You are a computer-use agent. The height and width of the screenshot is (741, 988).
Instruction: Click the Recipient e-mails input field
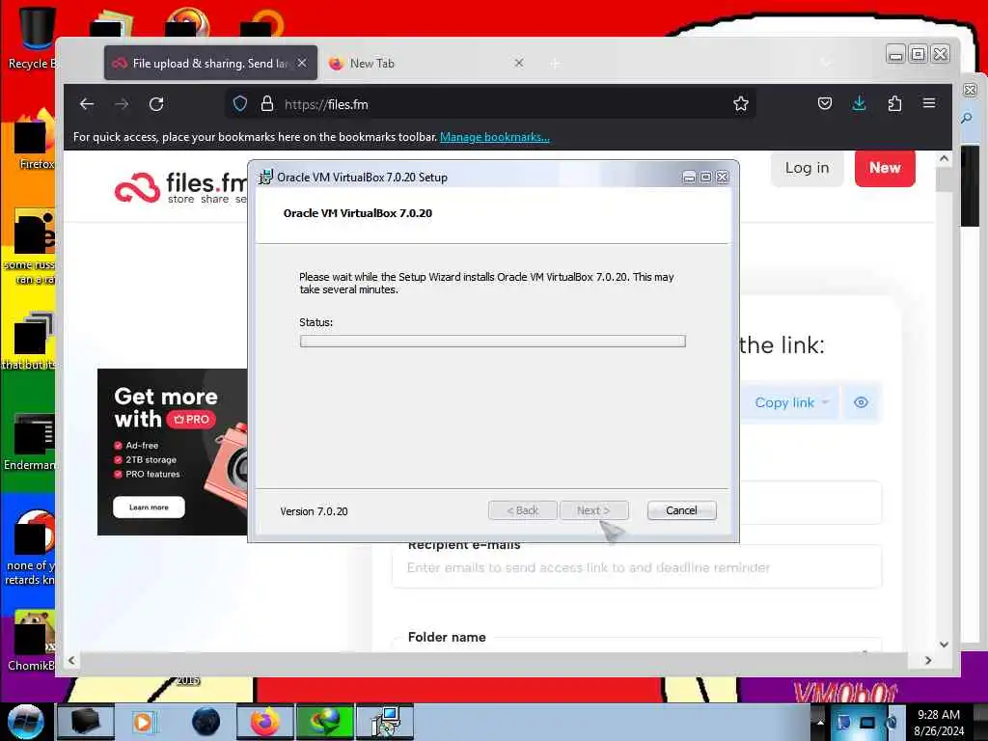click(637, 567)
